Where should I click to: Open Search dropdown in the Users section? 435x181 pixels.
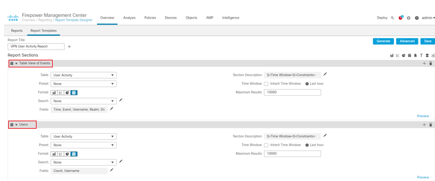84,162
